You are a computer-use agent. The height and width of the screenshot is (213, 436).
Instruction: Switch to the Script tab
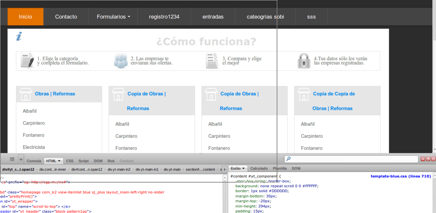point(83,161)
